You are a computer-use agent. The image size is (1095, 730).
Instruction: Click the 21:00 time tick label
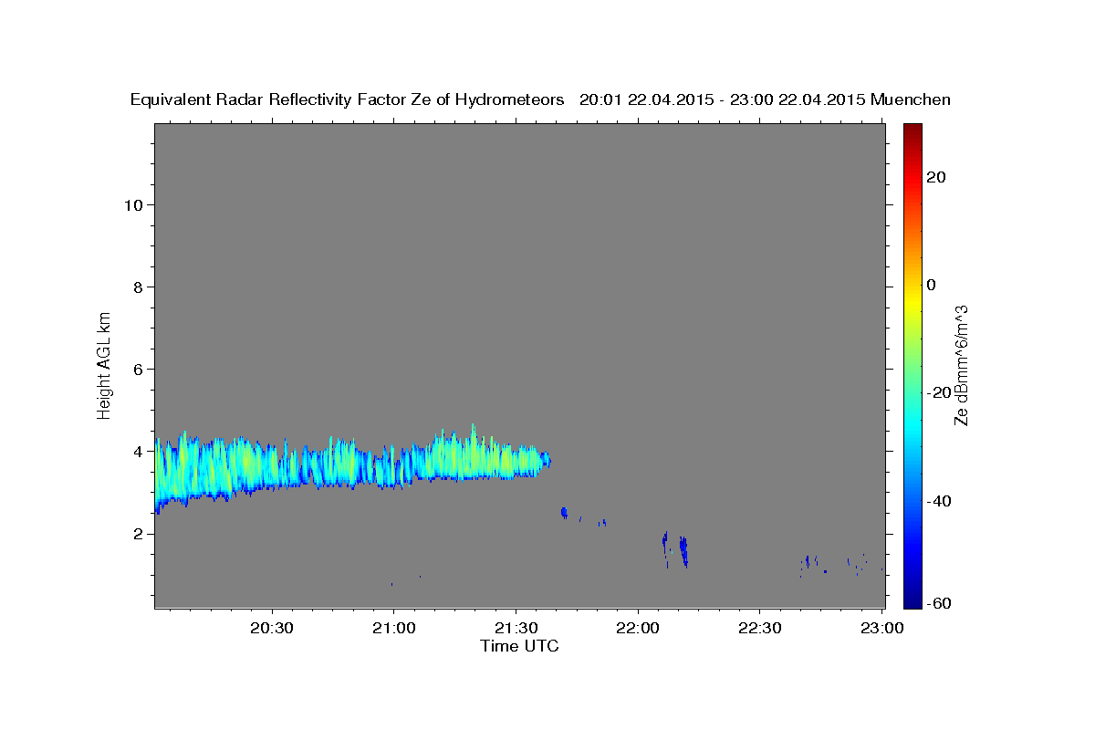(393, 628)
